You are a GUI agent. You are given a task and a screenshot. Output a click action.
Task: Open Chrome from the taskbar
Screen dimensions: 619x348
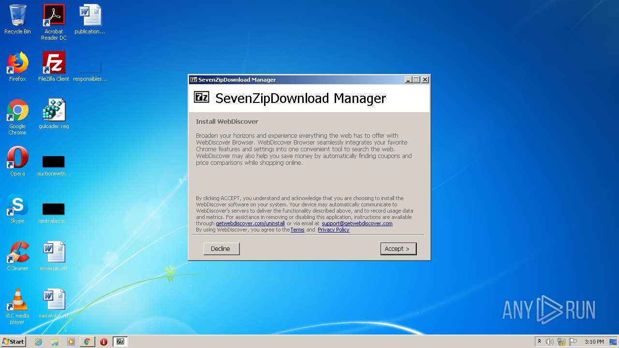pyautogui.click(x=87, y=342)
